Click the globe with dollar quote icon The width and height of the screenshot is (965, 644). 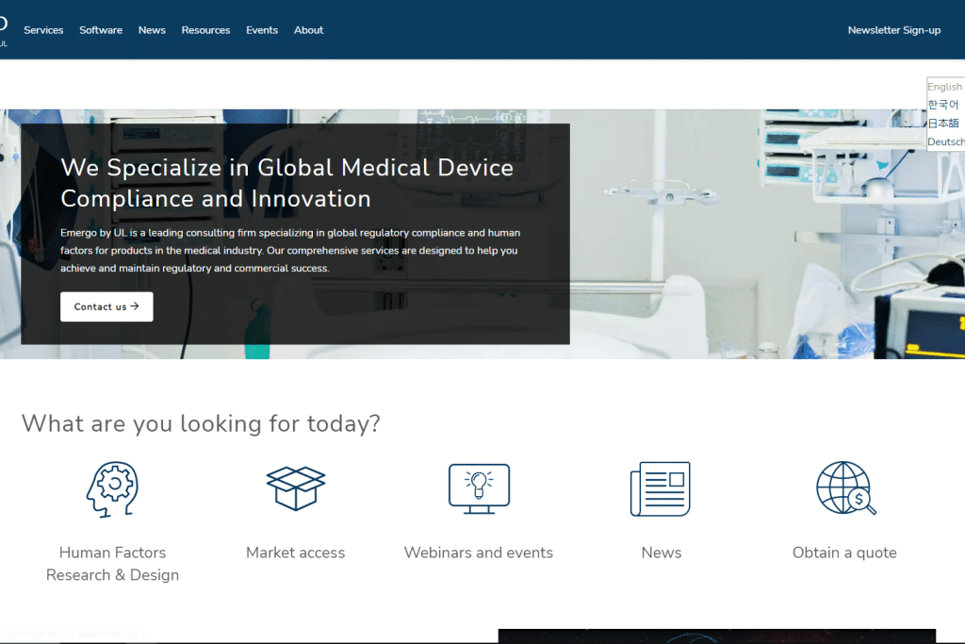click(x=845, y=488)
